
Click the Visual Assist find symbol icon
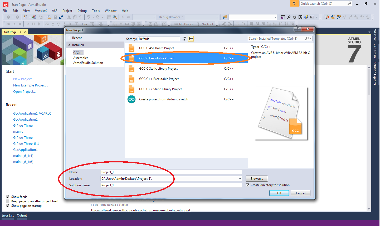tap(339, 17)
